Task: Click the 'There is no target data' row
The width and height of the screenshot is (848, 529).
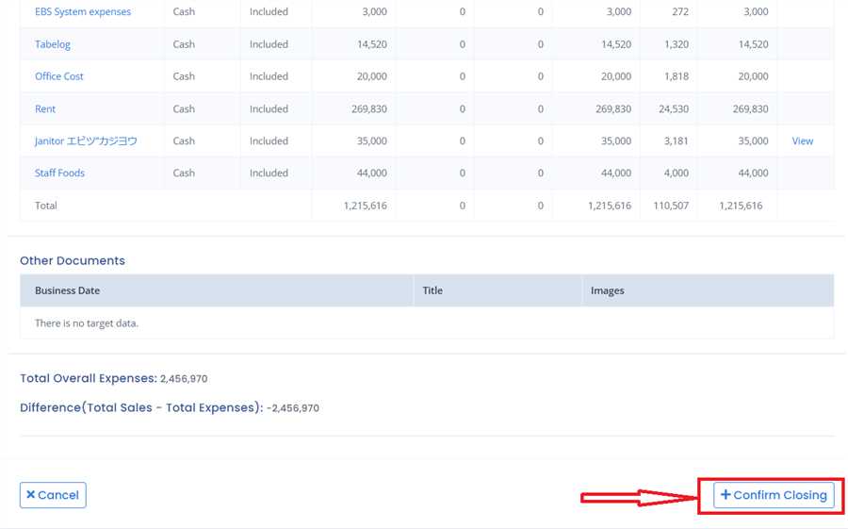Action: pyautogui.click(x=87, y=322)
